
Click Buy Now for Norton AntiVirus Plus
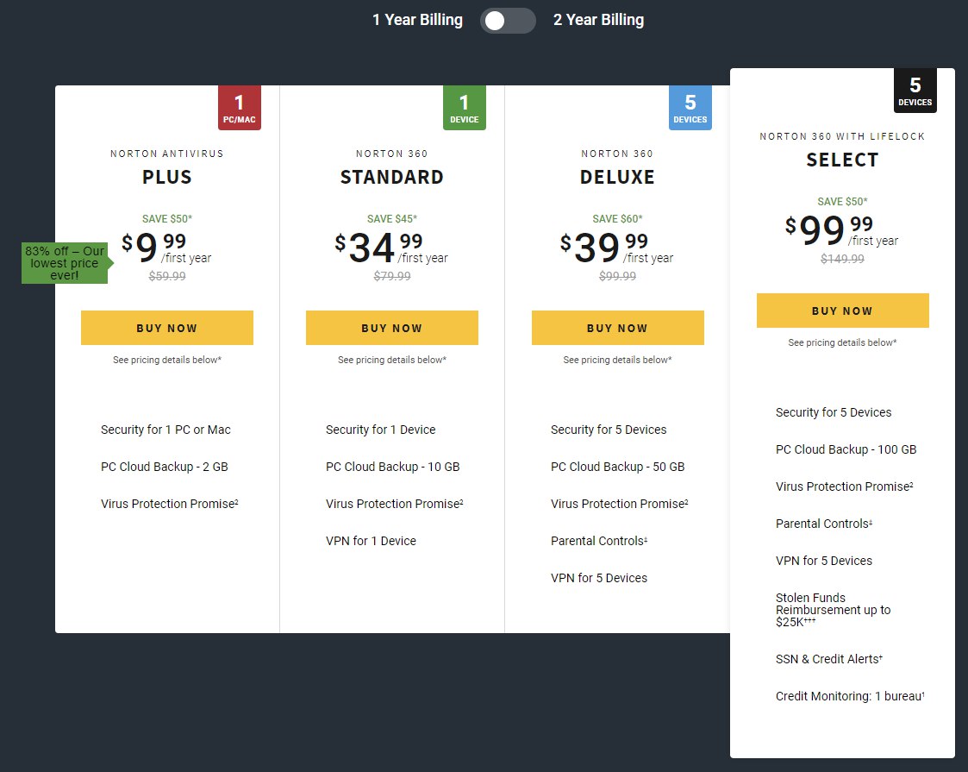click(166, 328)
